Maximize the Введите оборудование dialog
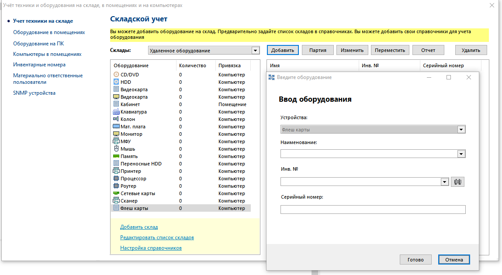Image resolution: width=502 pixels, height=275 pixels. click(x=449, y=77)
